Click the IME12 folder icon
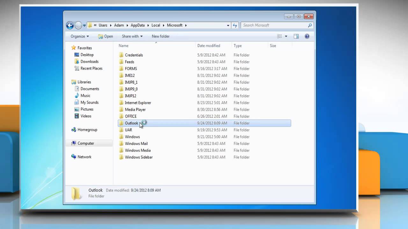408x229 pixels. point(121,75)
